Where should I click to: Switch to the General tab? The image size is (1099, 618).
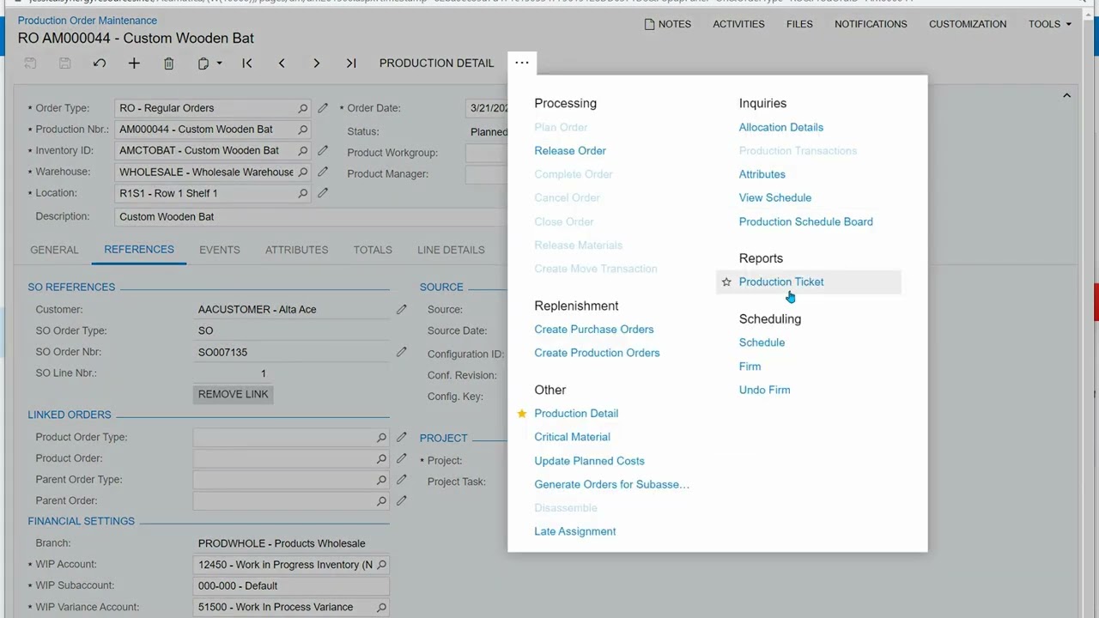[x=54, y=250]
